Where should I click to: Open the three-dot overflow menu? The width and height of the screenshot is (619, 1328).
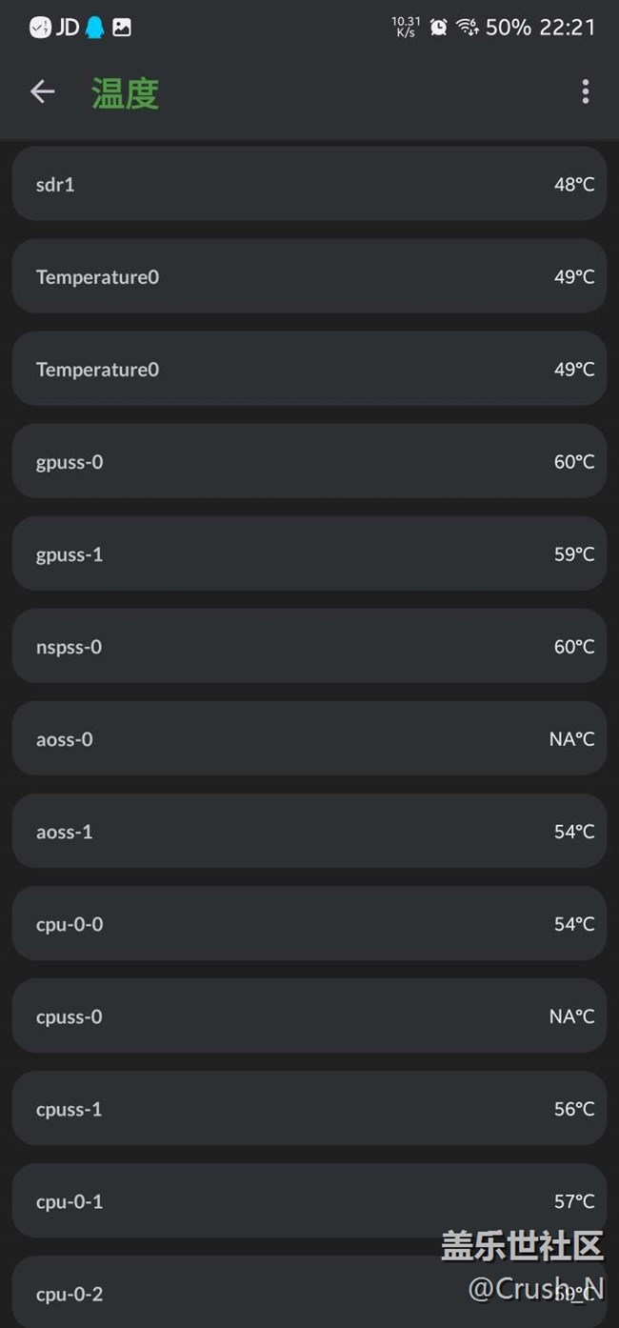click(x=585, y=91)
